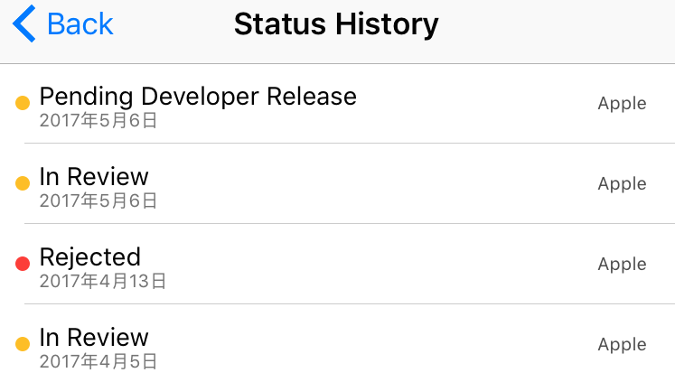This screenshot has height=382, width=675.
Task: Click empty navigation bar area right of title
Action: click(560, 27)
